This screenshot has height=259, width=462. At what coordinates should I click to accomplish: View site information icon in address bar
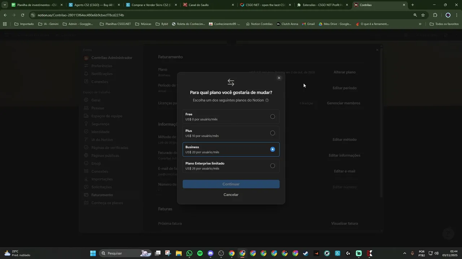click(x=33, y=15)
